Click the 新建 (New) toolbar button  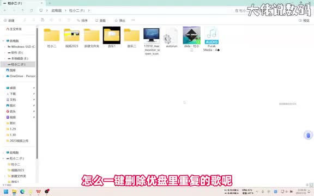9,20
